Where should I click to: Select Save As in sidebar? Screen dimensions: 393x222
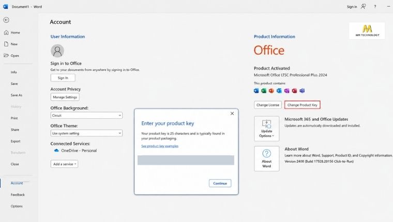pos(17,95)
